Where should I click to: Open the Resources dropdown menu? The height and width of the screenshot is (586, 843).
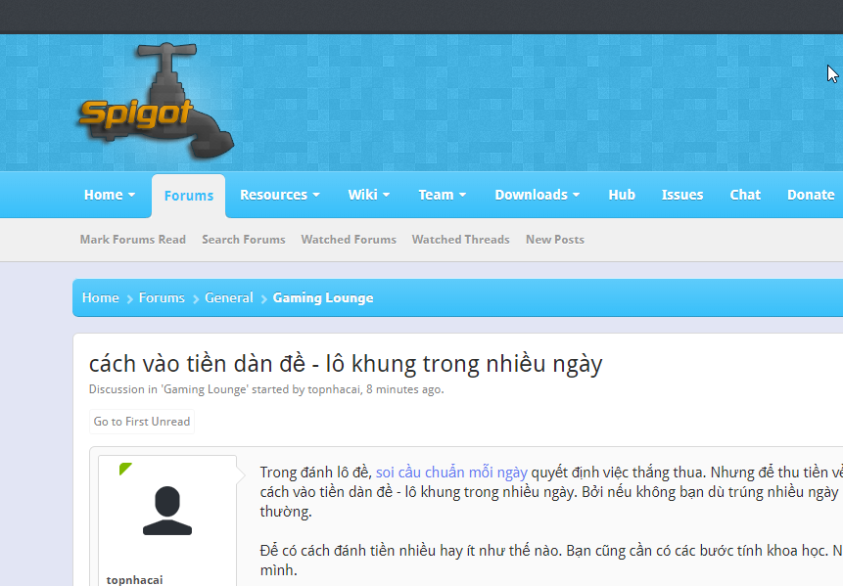tap(279, 195)
